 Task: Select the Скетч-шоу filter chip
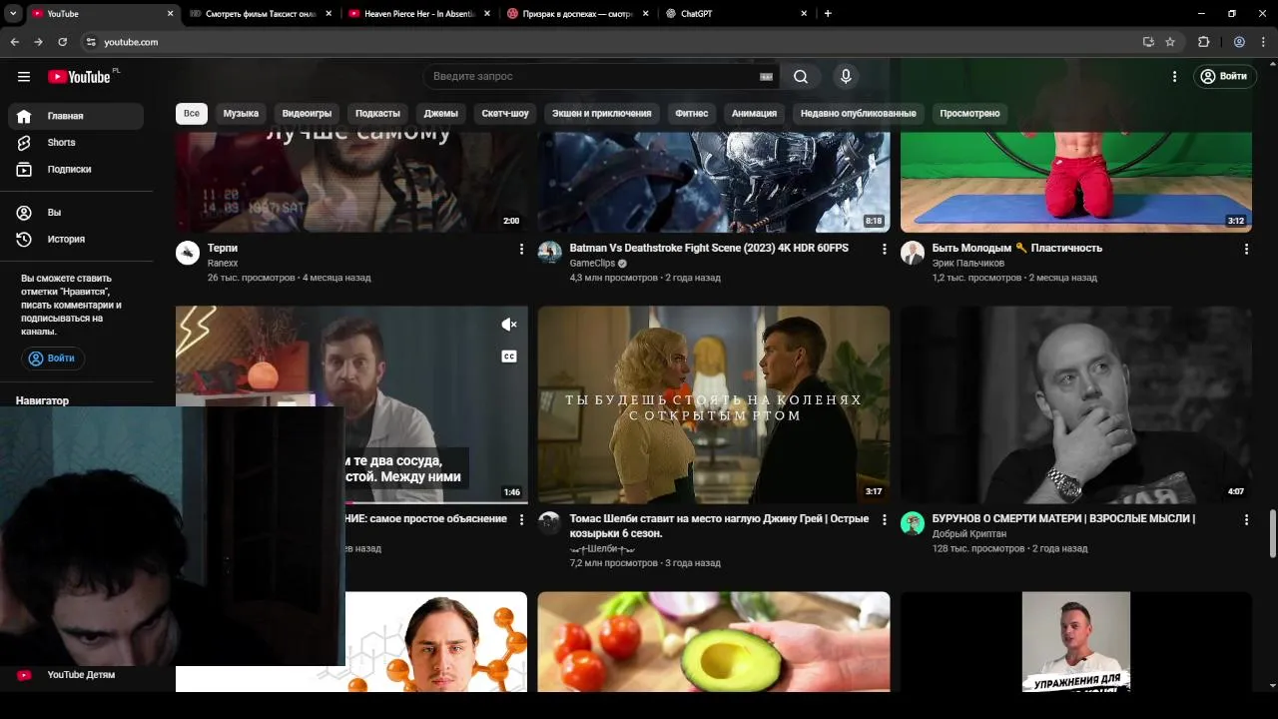click(505, 114)
